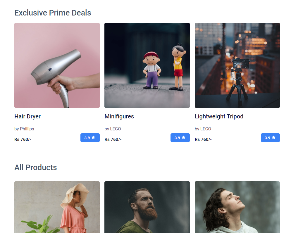Viewport: 303px width, 233px height.
Task: View the curly-haired man product photo
Action: (237, 207)
